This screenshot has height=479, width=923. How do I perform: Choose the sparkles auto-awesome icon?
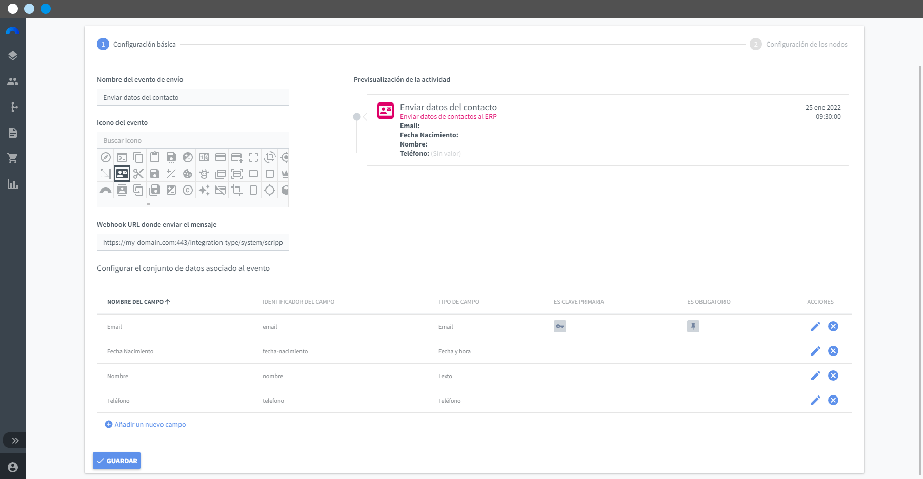204,190
